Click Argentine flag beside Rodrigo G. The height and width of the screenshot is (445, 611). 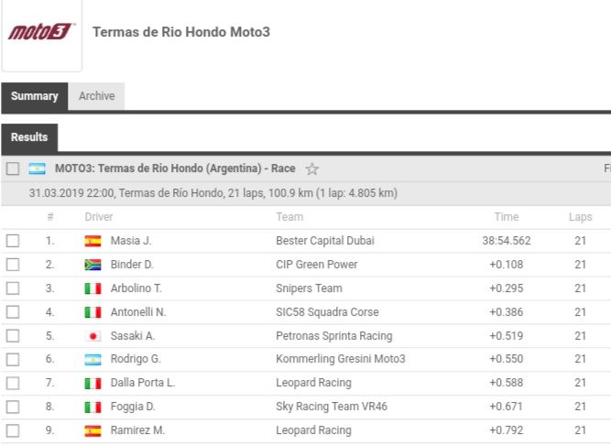point(93,360)
